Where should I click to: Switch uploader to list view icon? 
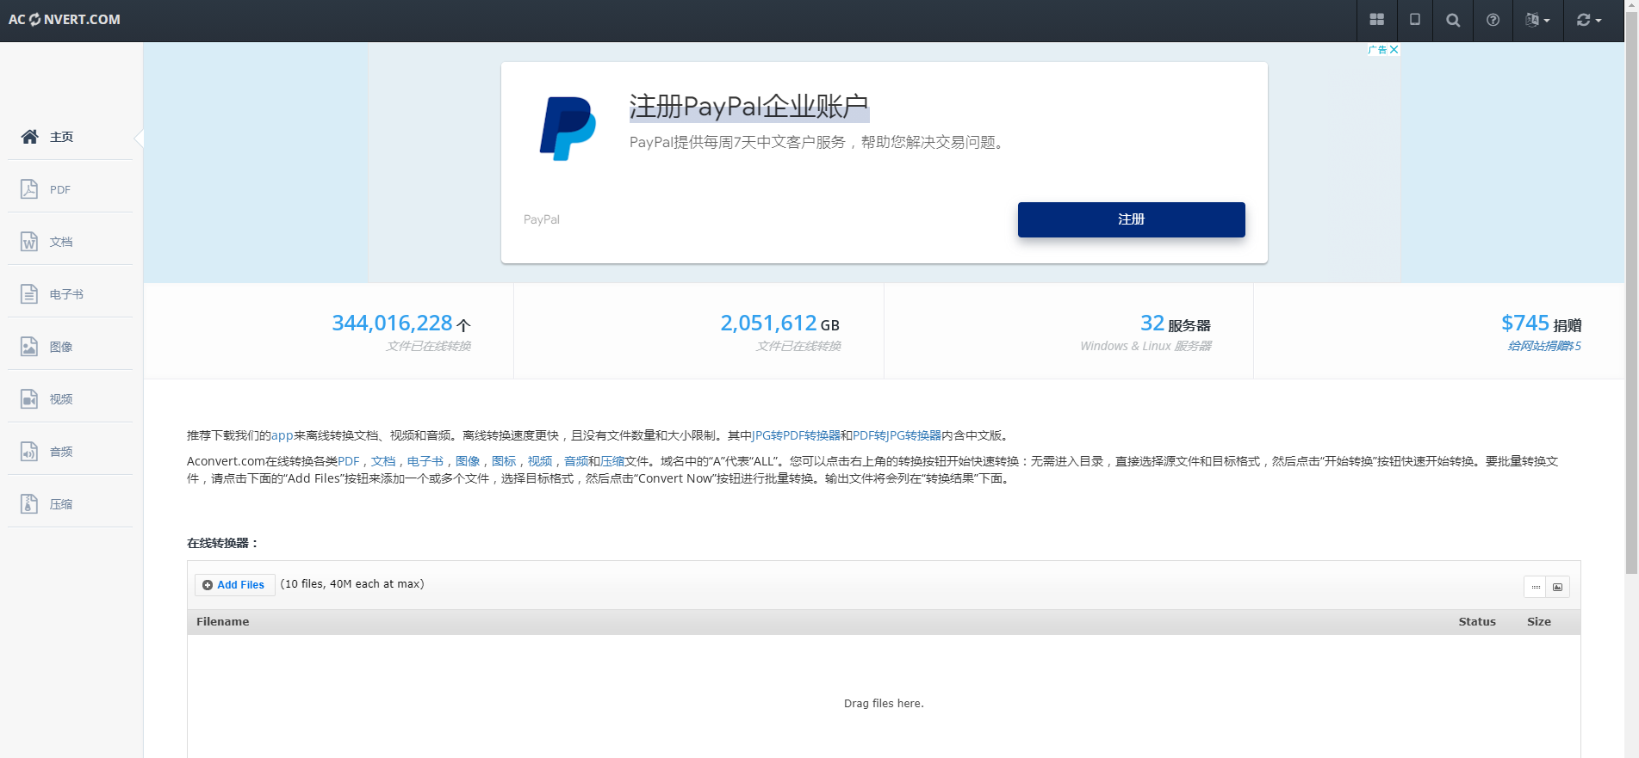tap(1536, 587)
